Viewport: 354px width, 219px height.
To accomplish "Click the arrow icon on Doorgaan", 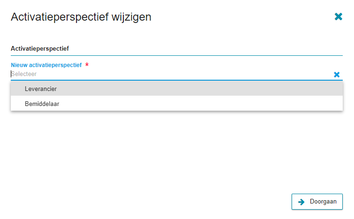I will click(x=301, y=202).
